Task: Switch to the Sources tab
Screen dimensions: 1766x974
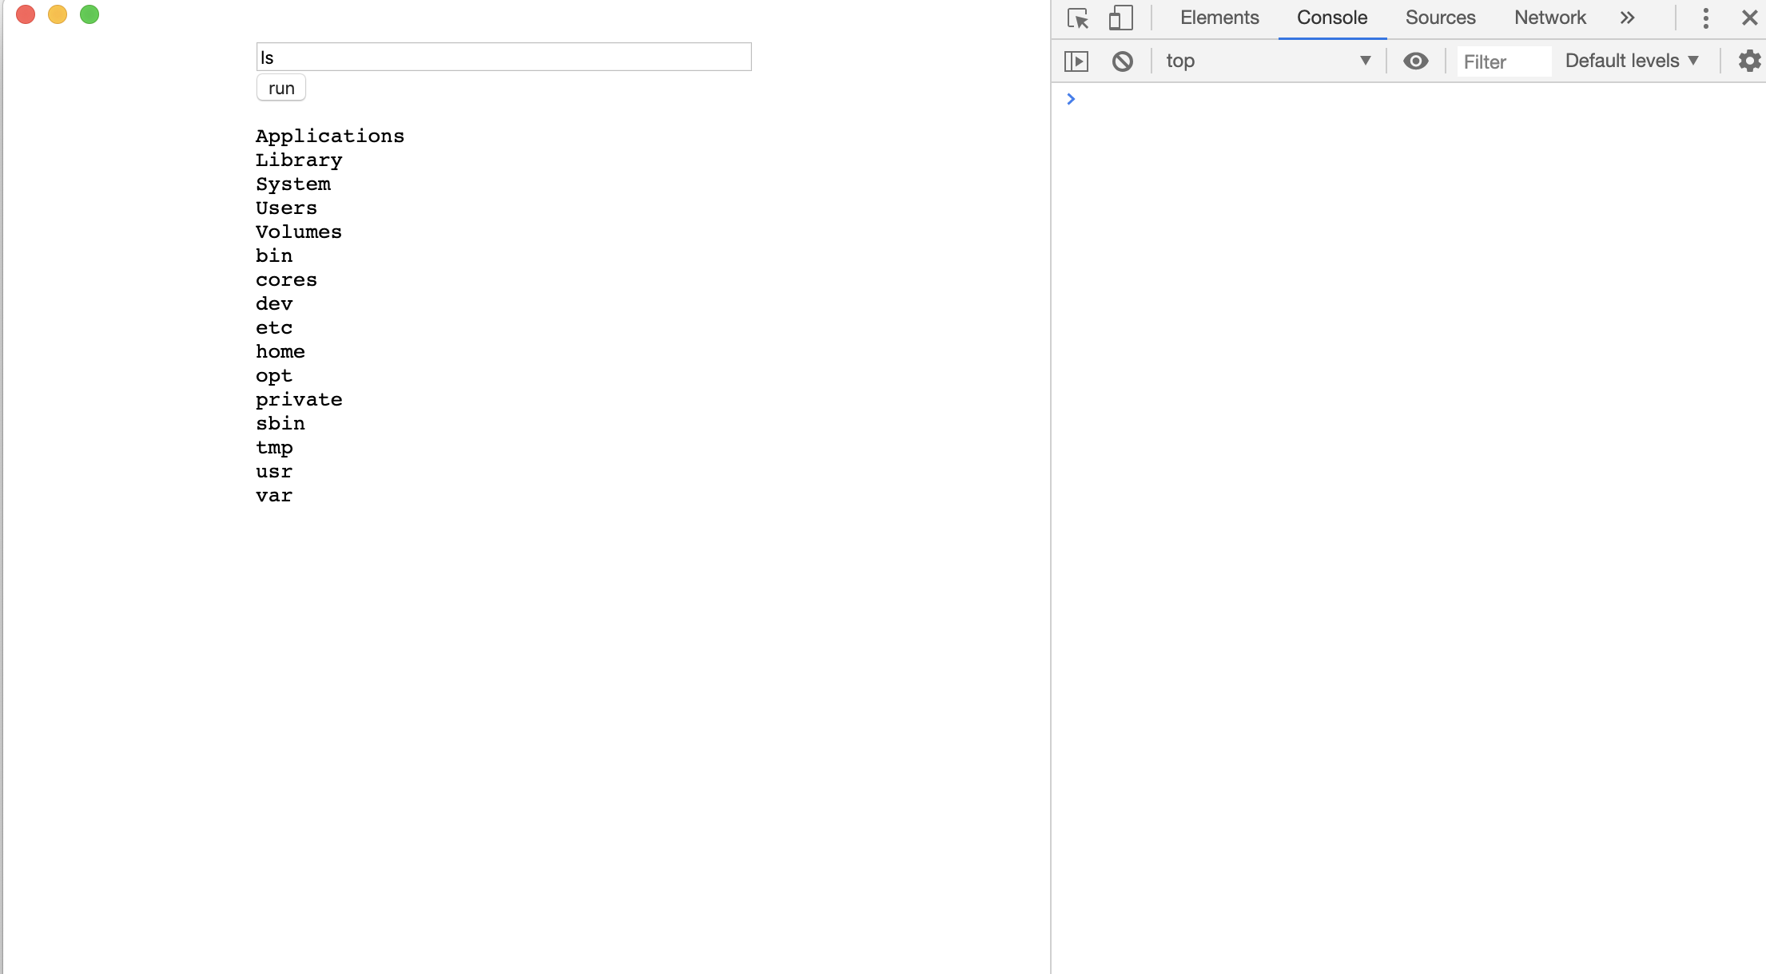Action: [1440, 18]
